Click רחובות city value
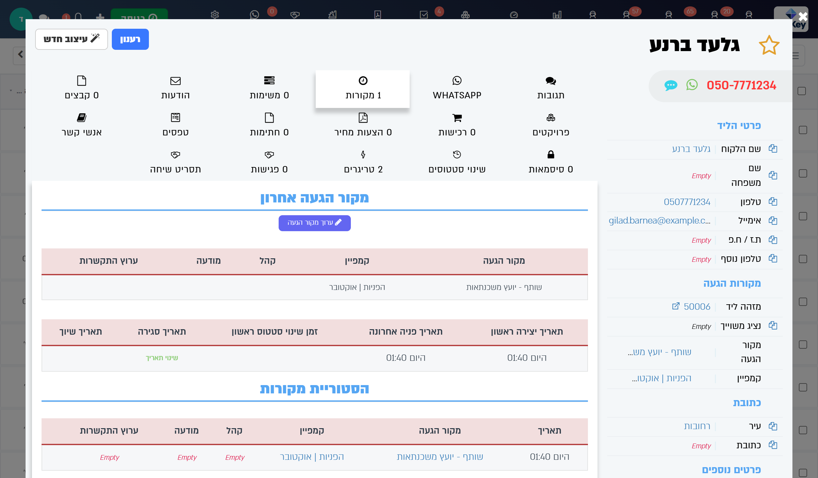The width and height of the screenshot is (818, 478). (697, 426)
